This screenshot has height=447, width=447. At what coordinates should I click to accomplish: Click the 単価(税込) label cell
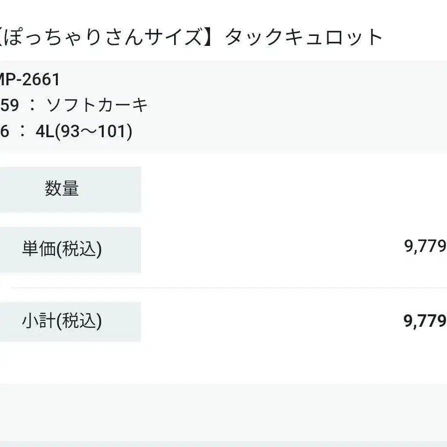tap(62, 249)
